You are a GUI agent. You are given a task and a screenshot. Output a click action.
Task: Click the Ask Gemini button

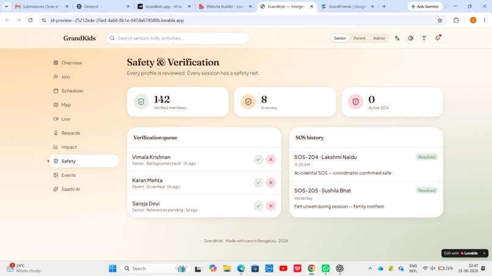tap(425, 6)
